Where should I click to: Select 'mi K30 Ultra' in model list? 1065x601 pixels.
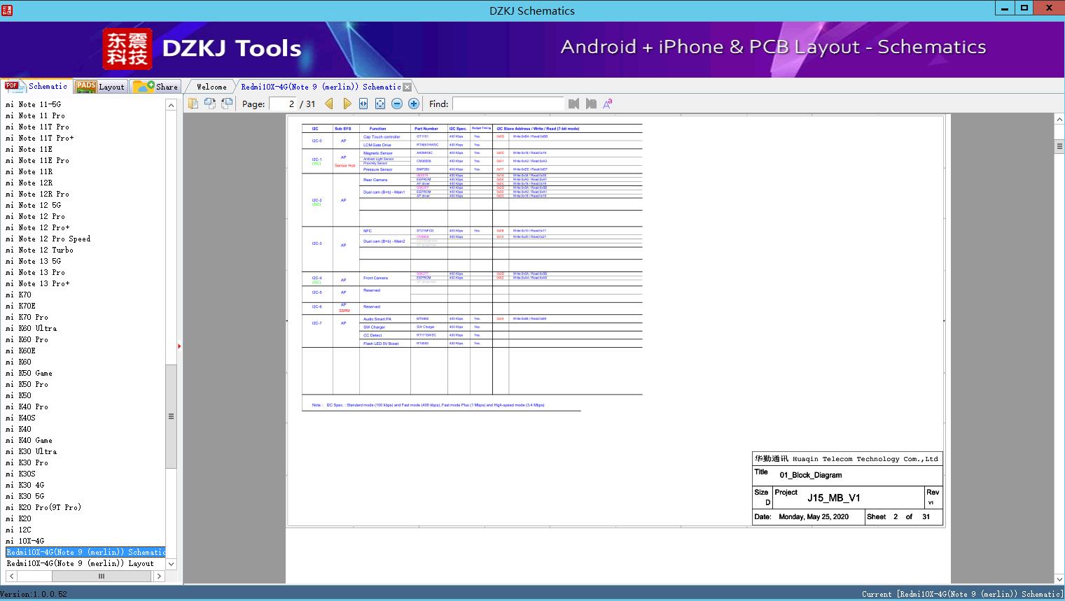point(31,451)
